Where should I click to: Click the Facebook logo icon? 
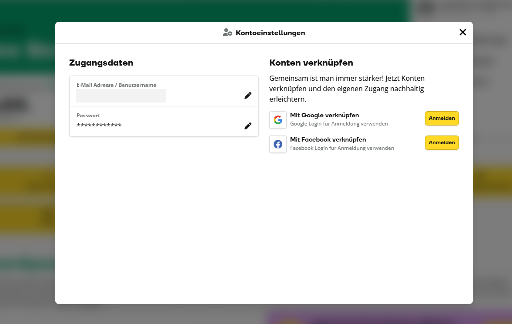(278, 144)
